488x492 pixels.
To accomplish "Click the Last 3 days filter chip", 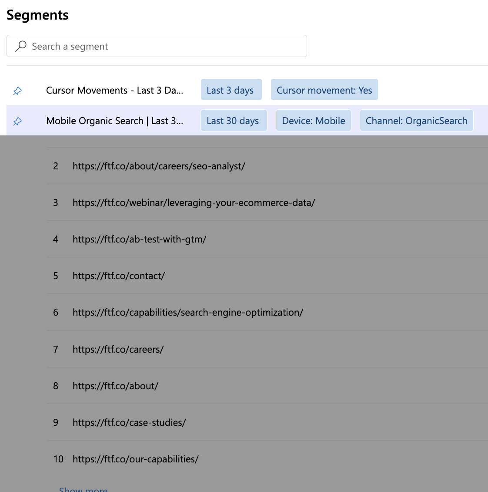I will tap(231, 90).
